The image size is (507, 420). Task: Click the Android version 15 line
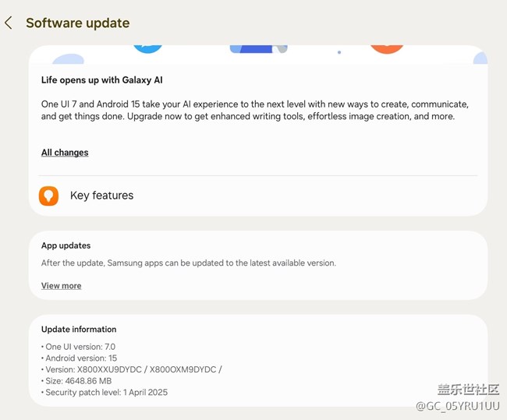[81, 358]
